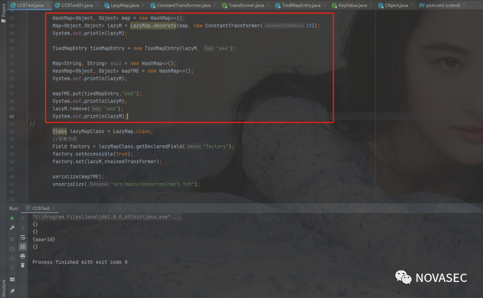Click the commented // marker on line 41

(32, 124)
